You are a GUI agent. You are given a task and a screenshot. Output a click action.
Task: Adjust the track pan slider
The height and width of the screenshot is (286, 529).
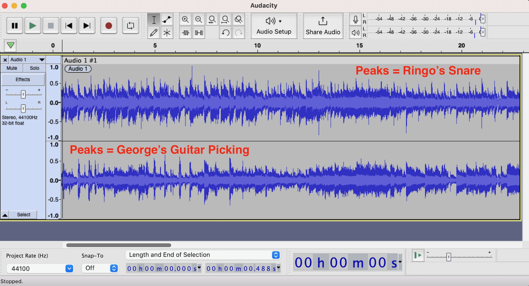(23, 108)
